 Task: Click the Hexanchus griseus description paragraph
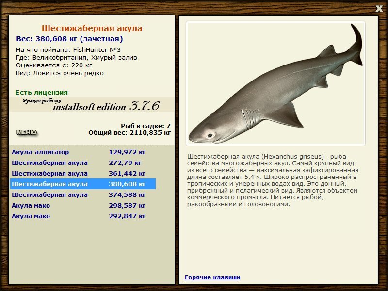click(273, 180)
